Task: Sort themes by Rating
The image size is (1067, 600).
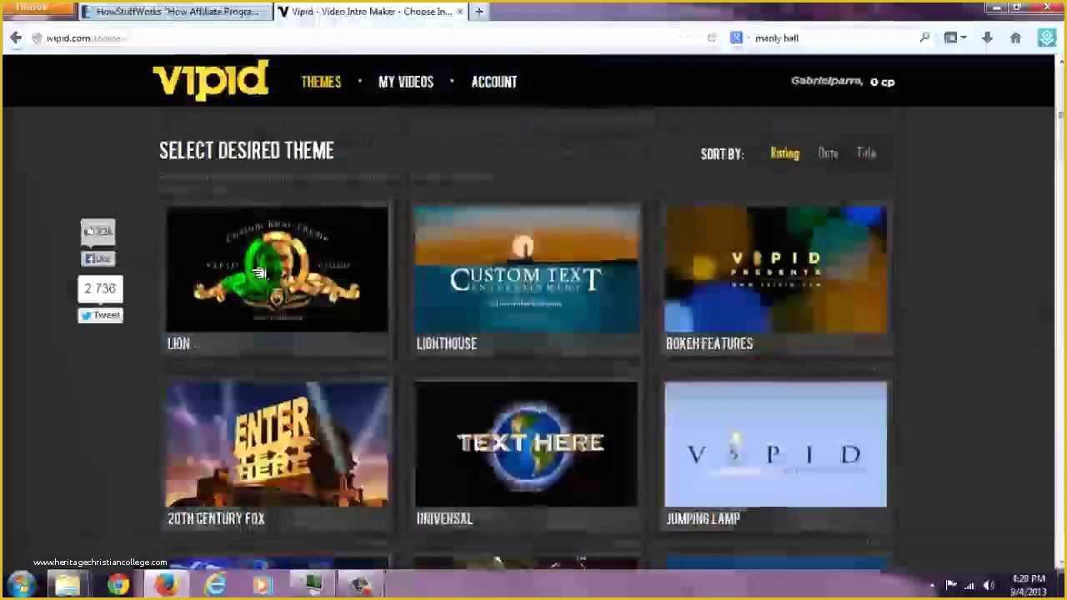Action: 784,153
